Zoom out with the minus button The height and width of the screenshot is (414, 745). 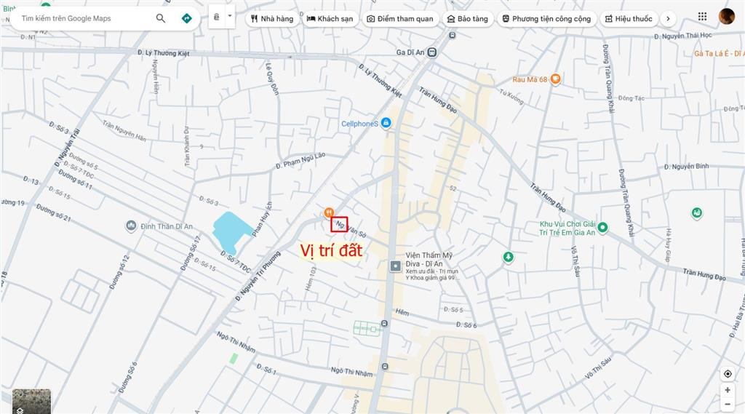coord(728,405)
